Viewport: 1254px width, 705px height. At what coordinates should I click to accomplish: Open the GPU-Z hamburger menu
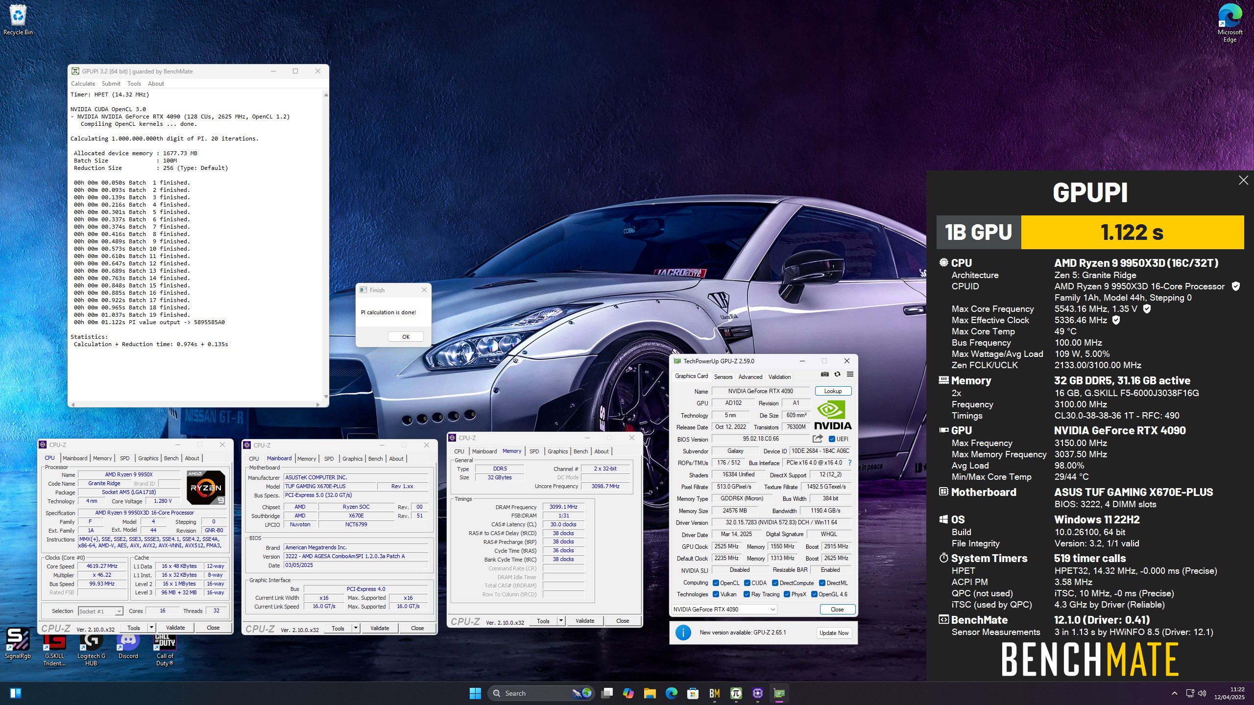tap(850, 374)
